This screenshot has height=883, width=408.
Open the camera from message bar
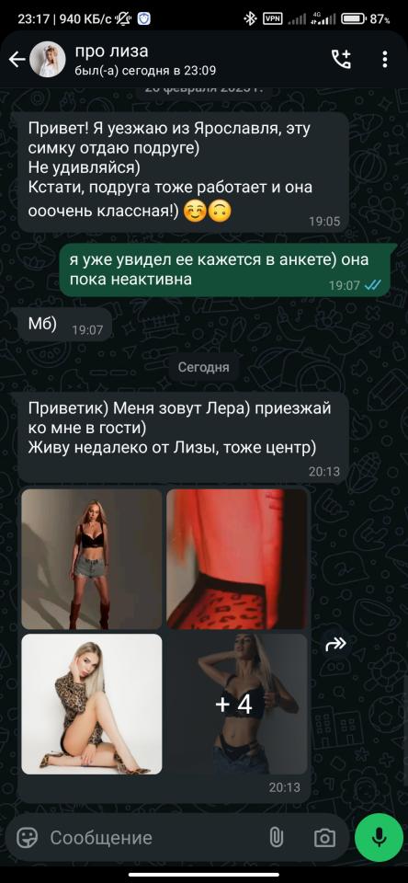coord(324,837)
